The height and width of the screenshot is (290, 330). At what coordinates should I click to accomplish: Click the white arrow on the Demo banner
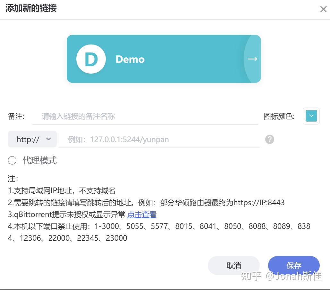pyautogui.click(x=252, y=59)
